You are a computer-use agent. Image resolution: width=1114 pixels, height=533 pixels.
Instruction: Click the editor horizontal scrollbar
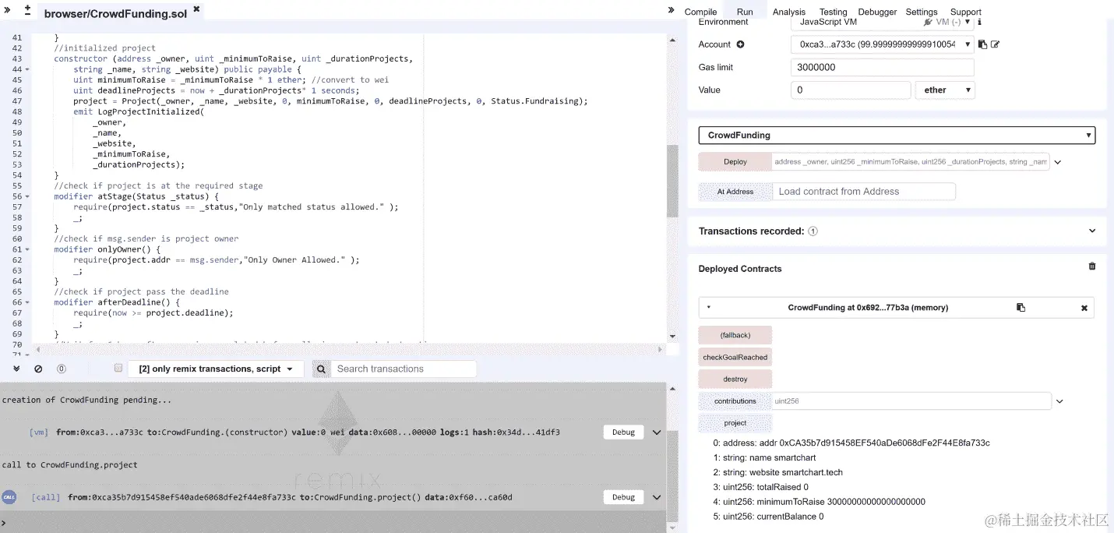coord(351,349)
